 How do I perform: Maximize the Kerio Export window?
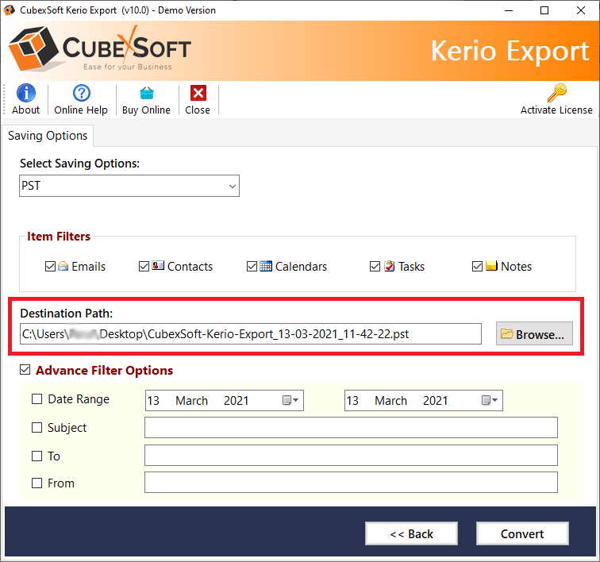[x=544, y=10]
